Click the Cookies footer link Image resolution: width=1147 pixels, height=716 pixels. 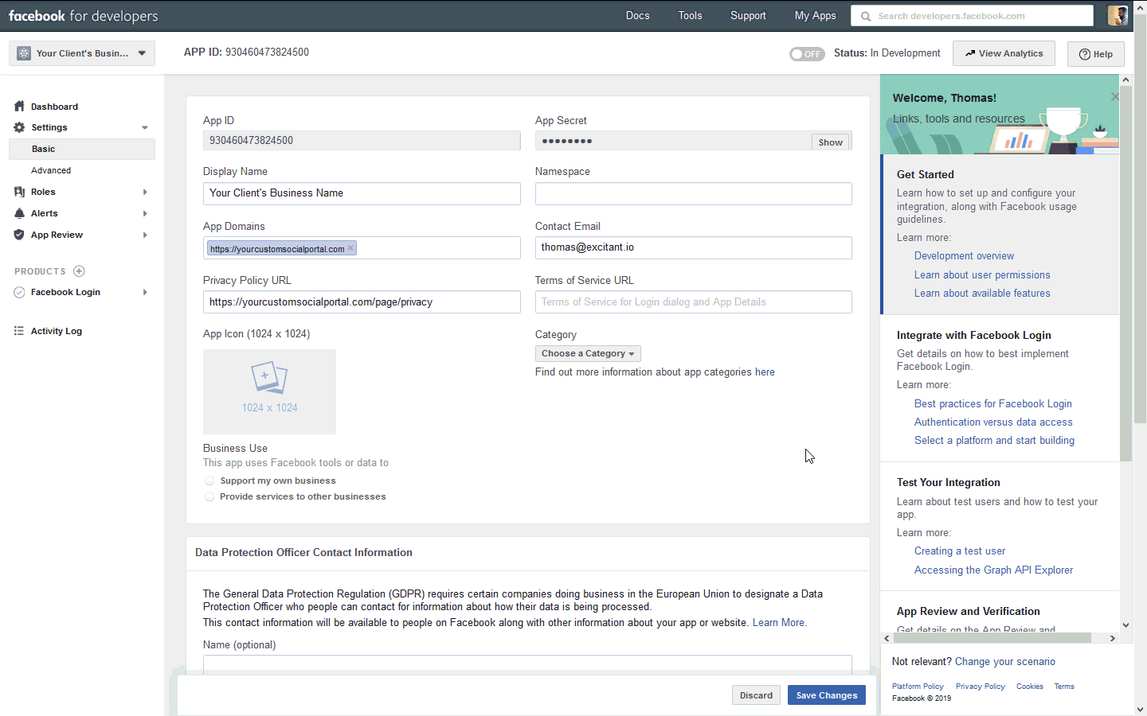(1030, 687)
